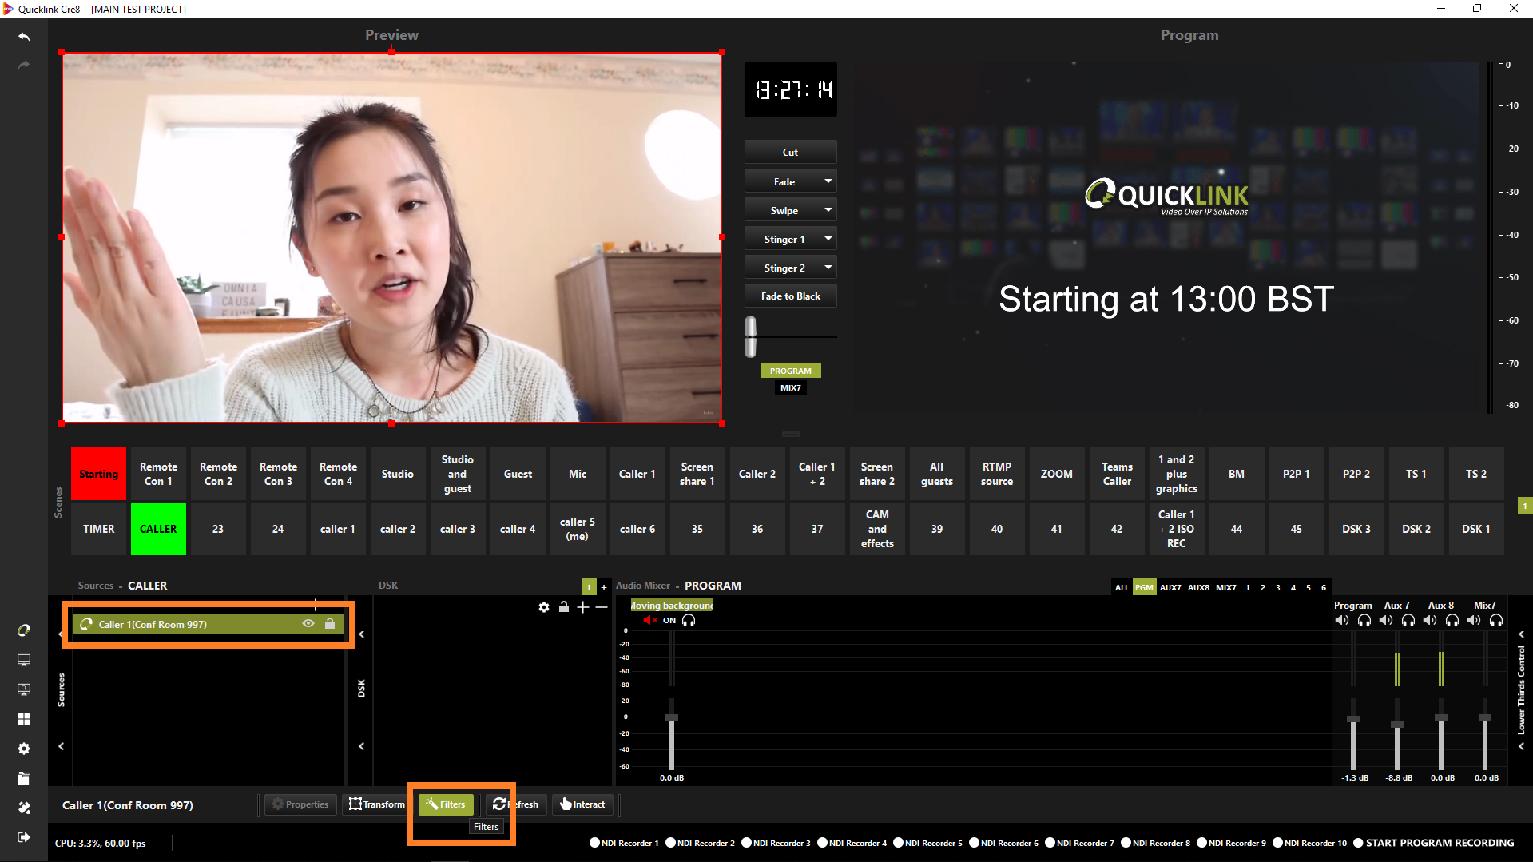Open project files sidebar icon
The height and width of the screenshot is (862, 1533).
24,778
